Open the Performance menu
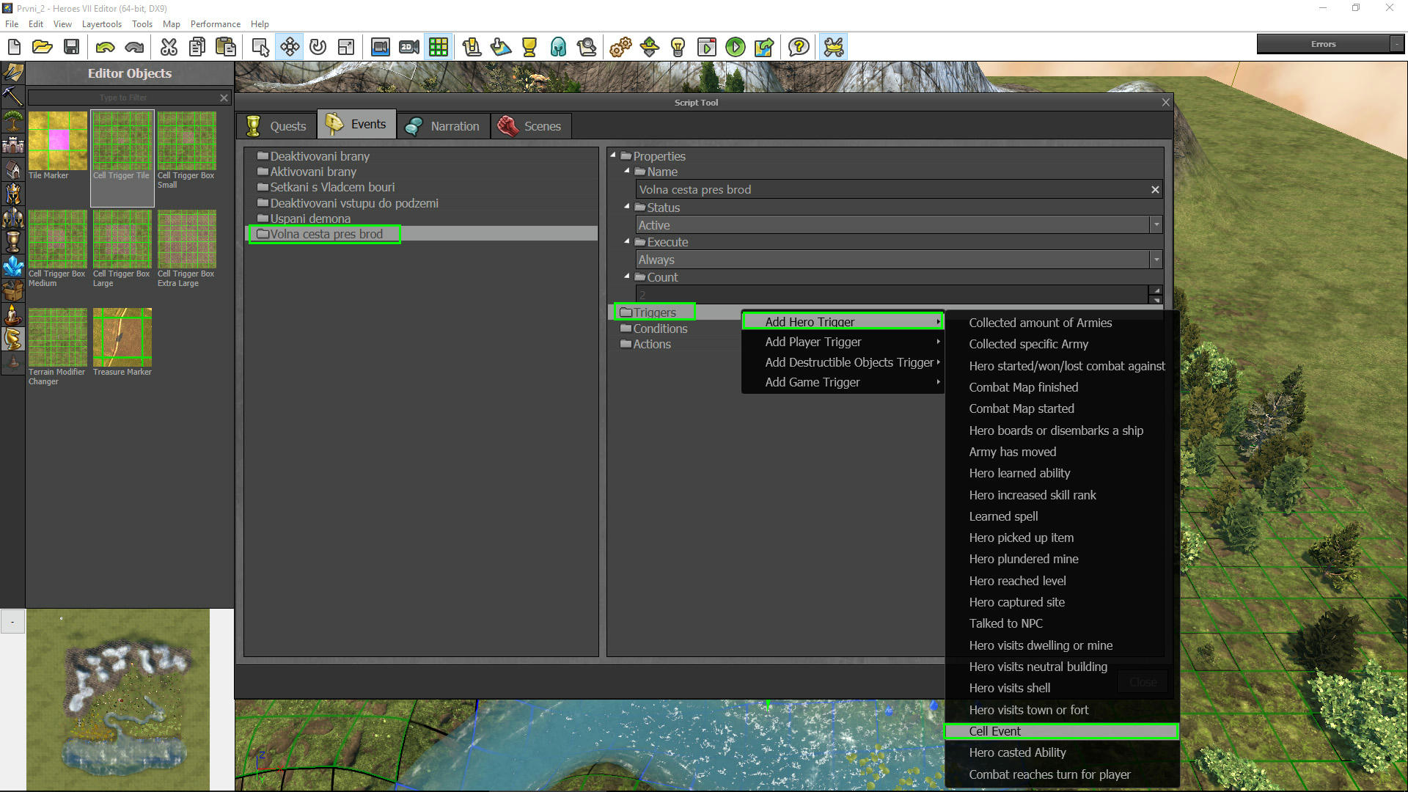The width and height of the screenshot is (1408, 792). [x=215, y=23]
